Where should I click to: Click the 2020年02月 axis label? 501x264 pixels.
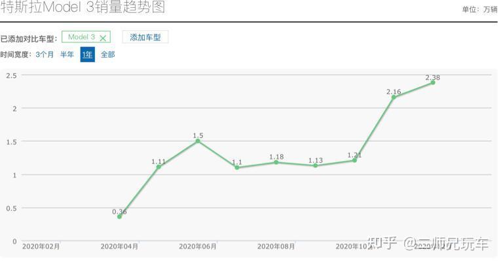tap(41, 246)
